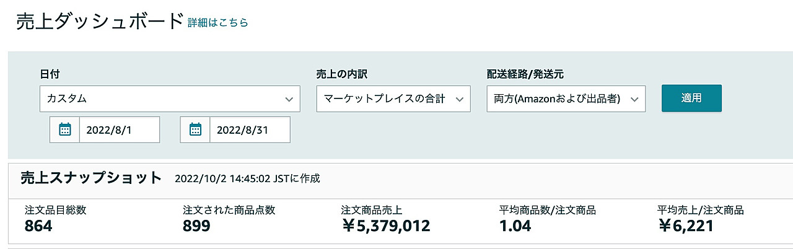Click the snapshot creation timestamp text
This screenshot has width=793, height=249.
pos(248,179)
